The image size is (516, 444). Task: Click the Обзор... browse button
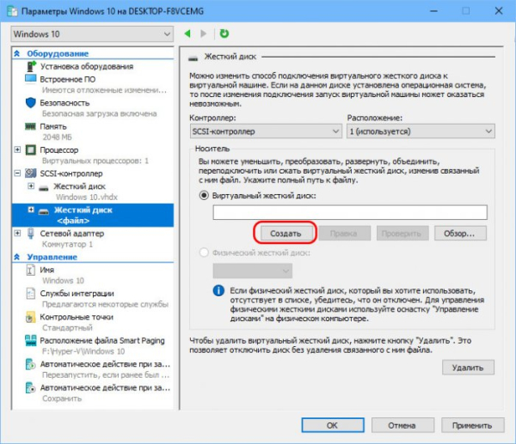(x=460, y=233)
